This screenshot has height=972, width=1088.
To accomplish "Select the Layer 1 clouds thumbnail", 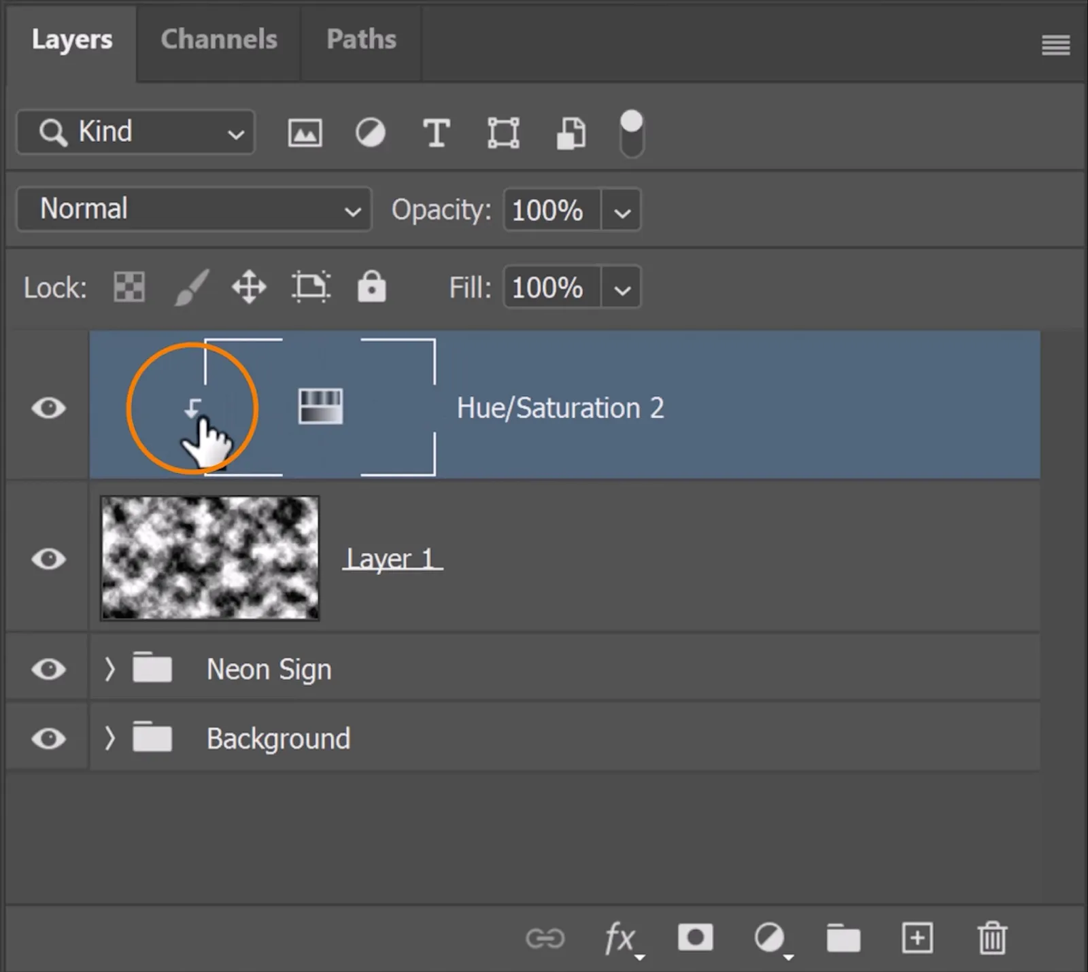I will (210, 557).
